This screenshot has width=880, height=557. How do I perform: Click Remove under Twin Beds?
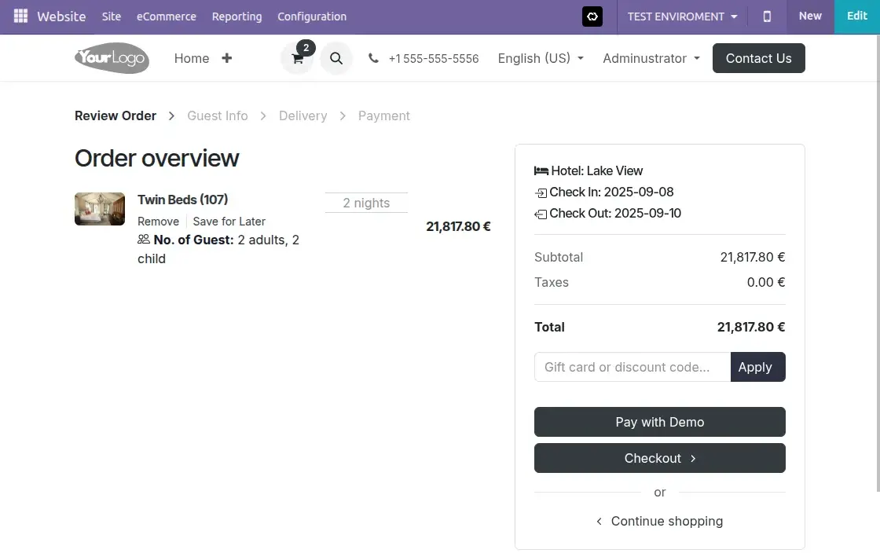pyautogui.click(x=158, y=222)
